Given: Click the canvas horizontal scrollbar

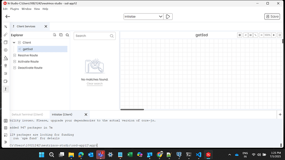Looking at the screenshot, I should [132, 109].
